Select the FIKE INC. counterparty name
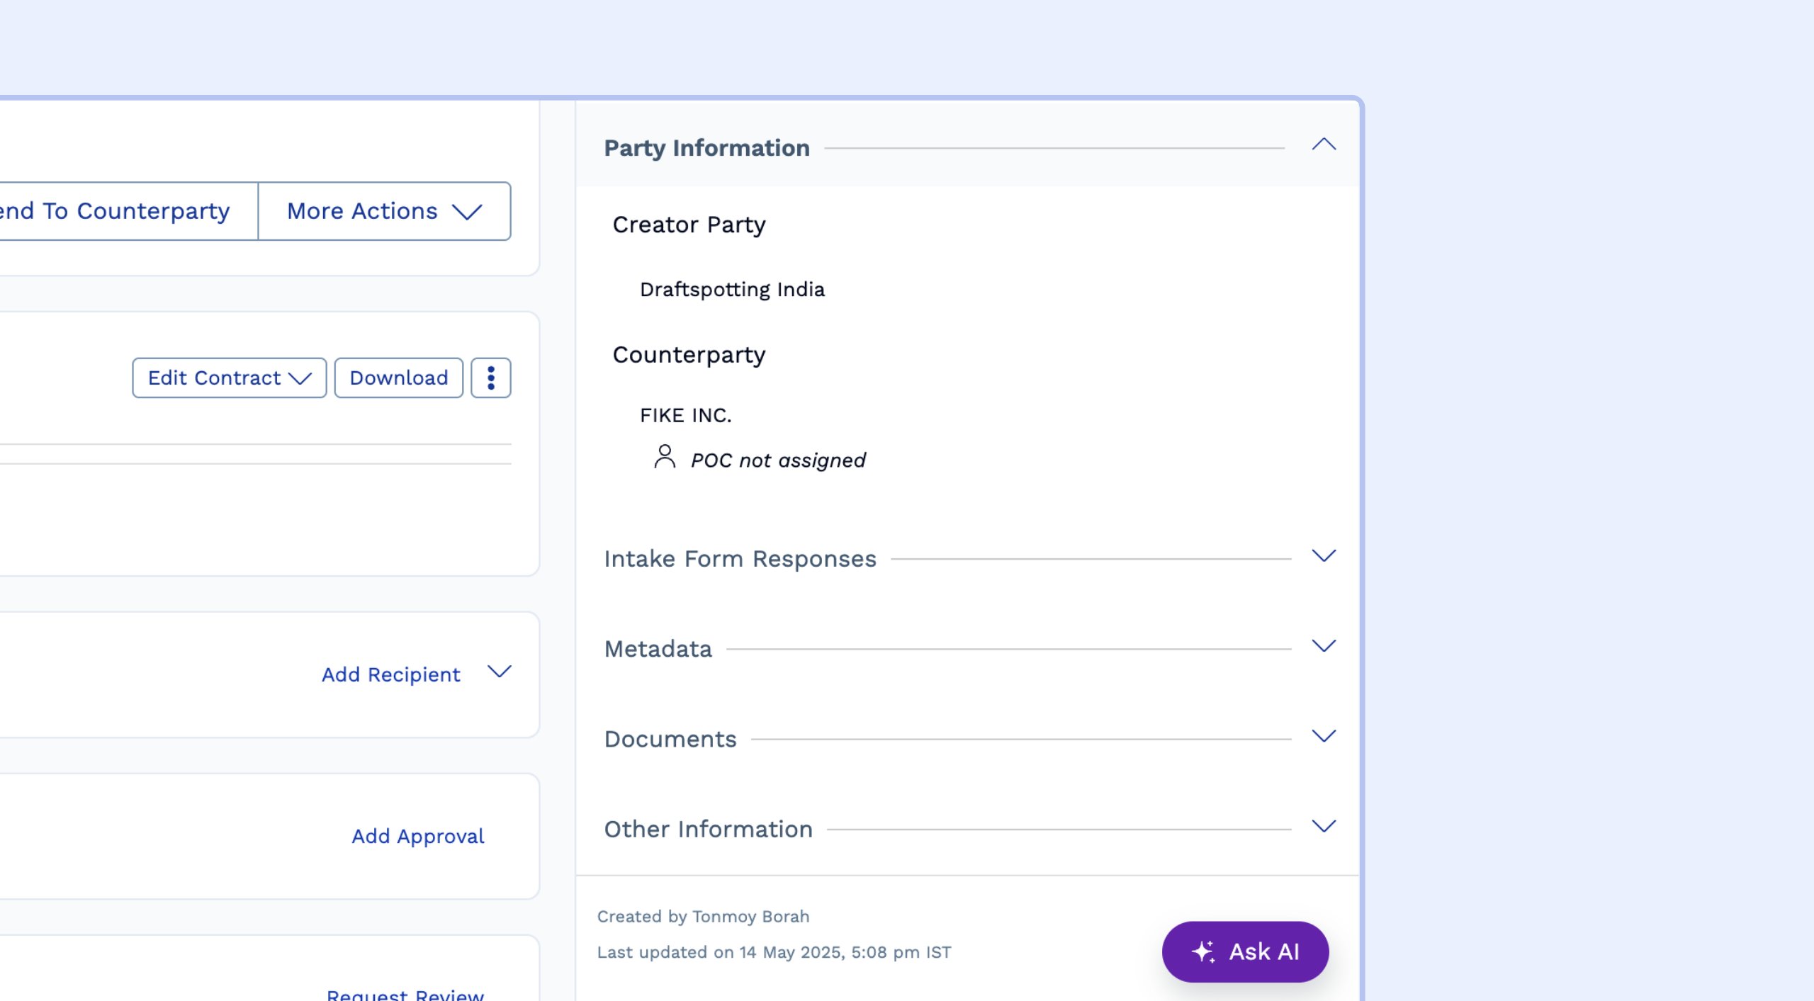 pos(685,415)
